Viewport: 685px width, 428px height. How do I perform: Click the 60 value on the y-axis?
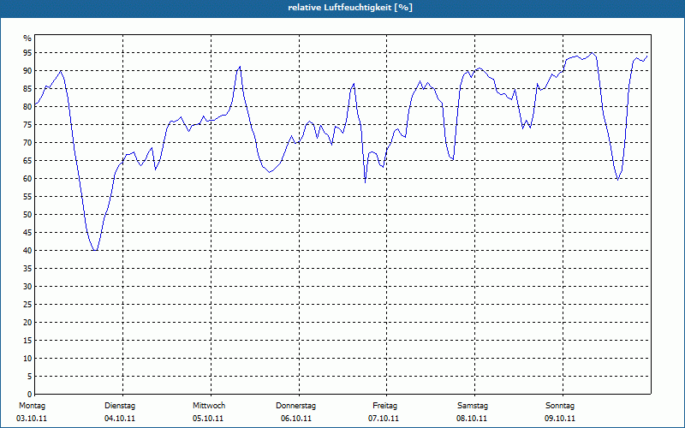(x=27, y=179)
